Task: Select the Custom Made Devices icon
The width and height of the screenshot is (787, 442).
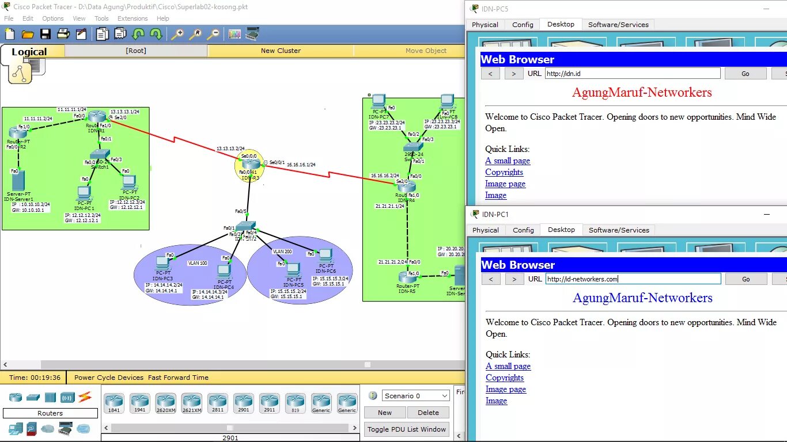Action: pos(65,429)
